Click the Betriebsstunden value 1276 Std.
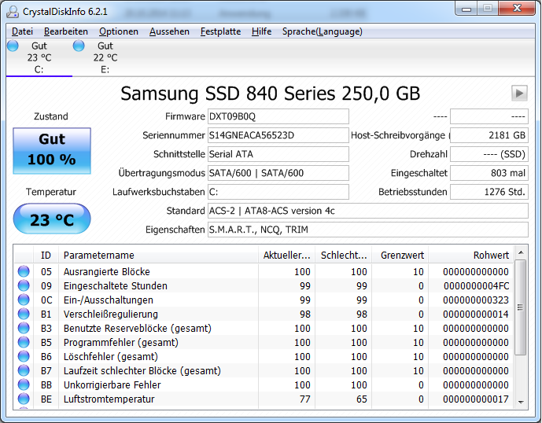Image resolution: width=542 pixels, height=423 pixels. point(489,192)
